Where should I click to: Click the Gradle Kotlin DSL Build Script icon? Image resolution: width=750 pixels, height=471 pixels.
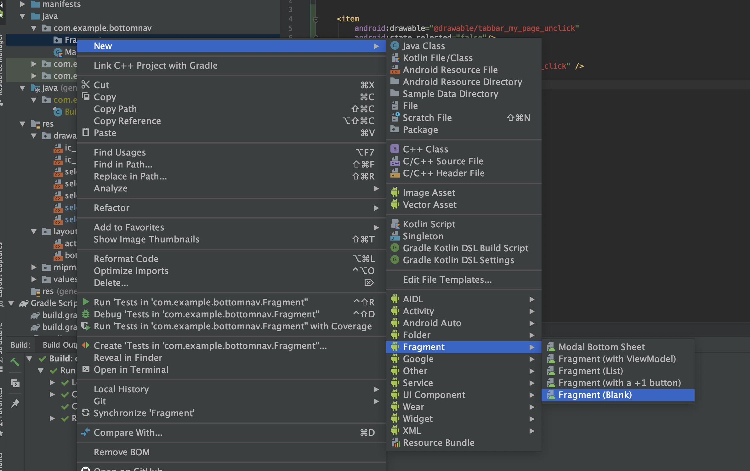(x=395, y=248)
